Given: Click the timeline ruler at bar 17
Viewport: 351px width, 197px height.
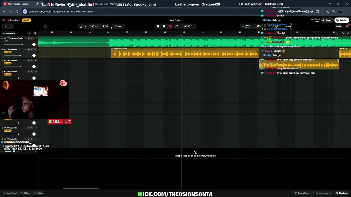Looking at the screenshot, I should pyautogui.click(x=127, y=32).
